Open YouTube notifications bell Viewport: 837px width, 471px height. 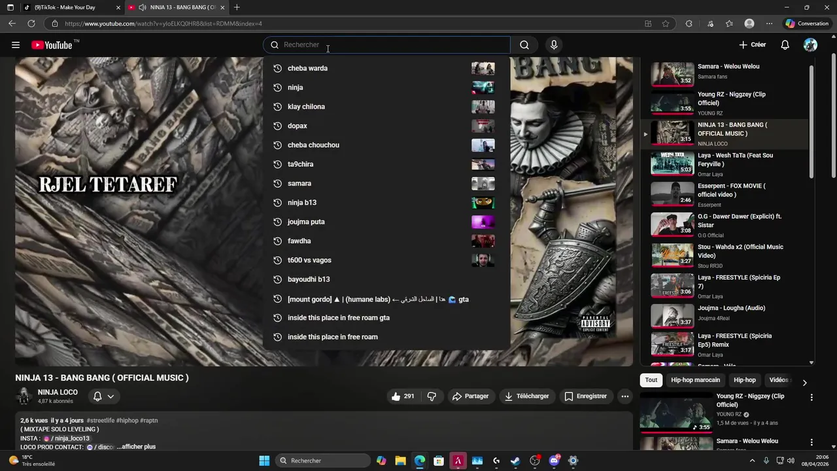(x=785, y=45)
